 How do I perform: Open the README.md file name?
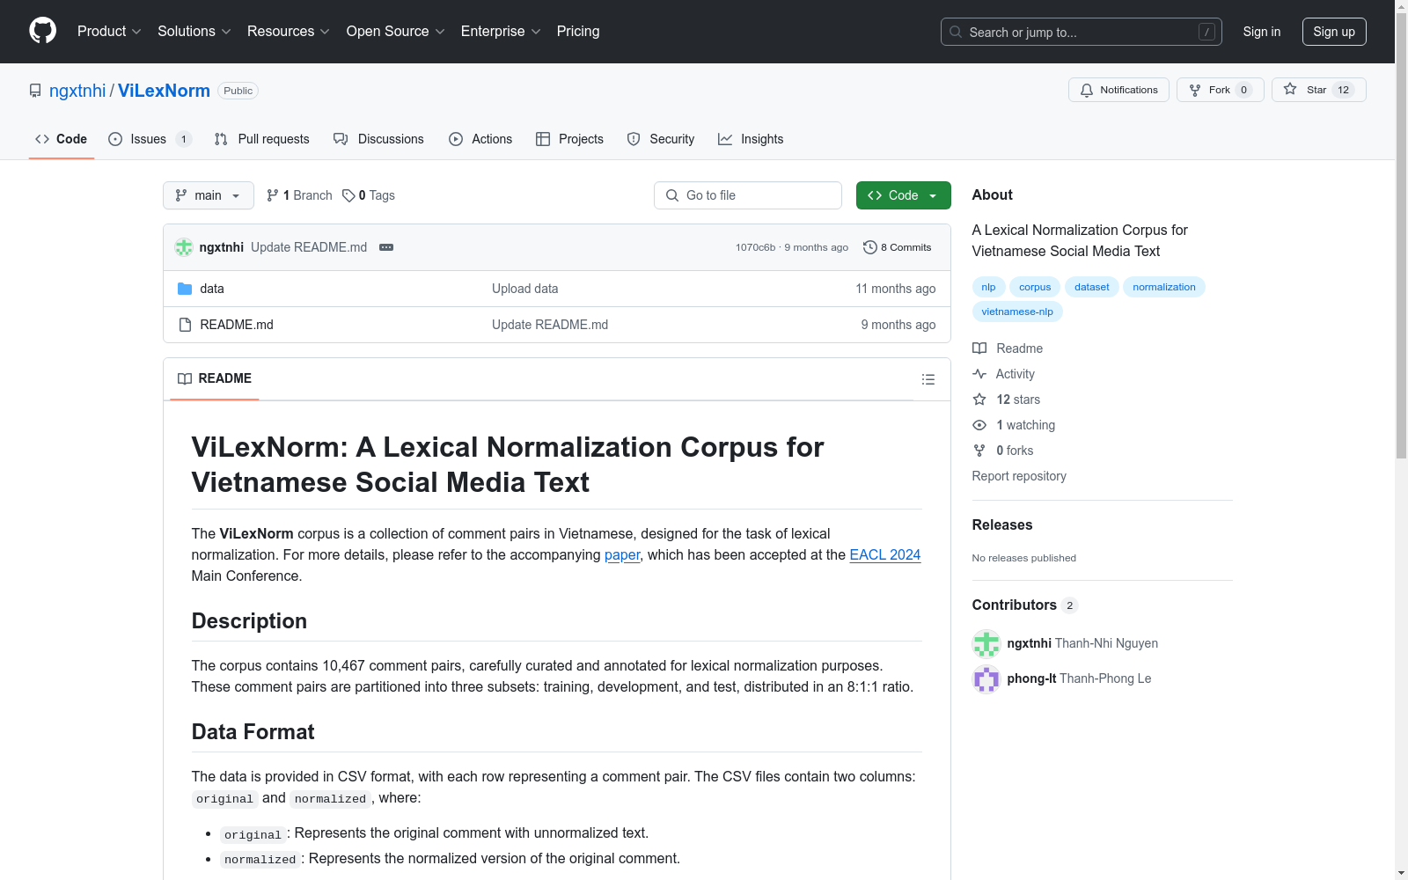pos(237,325)
